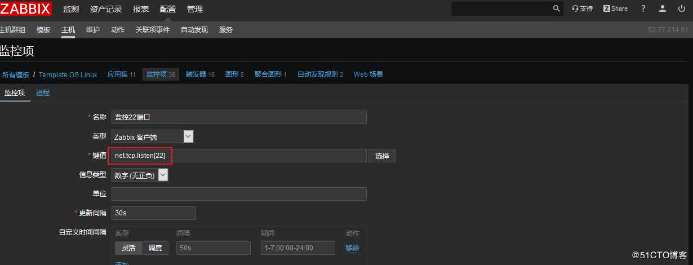Image resolution: width=693 pixels, height=265 pixels.
Task: Open the support (支持) headset link
Action: 583,8
